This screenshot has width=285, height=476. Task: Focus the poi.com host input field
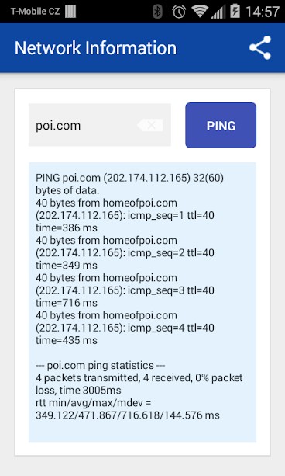[x=100, y=125]
